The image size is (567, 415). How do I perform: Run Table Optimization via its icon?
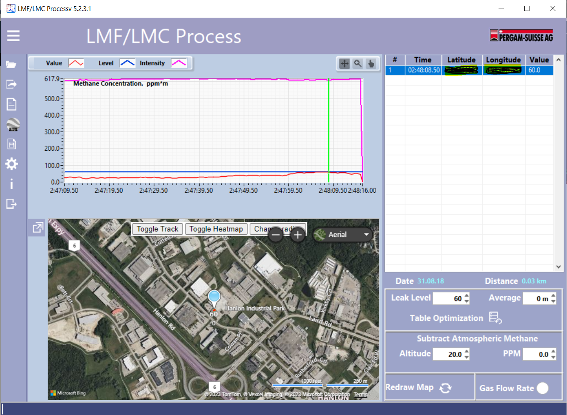coord(495,318)
